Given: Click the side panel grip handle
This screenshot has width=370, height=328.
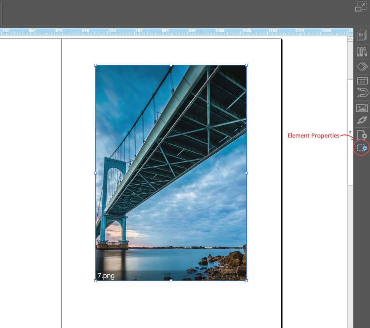Looking at the screenshot, I should point(350,132).
